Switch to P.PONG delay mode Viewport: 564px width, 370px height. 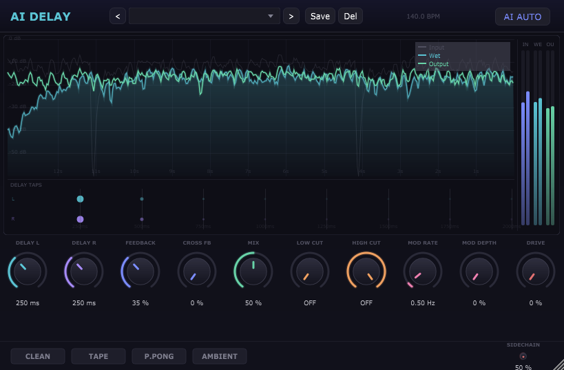point(159,356)
